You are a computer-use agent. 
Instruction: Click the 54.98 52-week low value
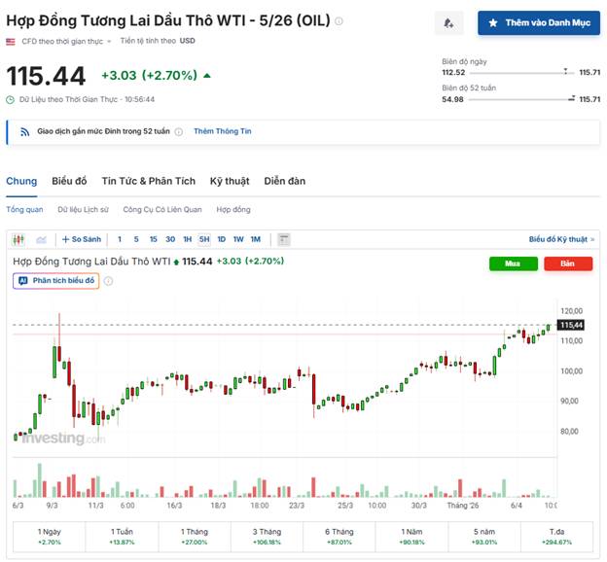(453, 99)
